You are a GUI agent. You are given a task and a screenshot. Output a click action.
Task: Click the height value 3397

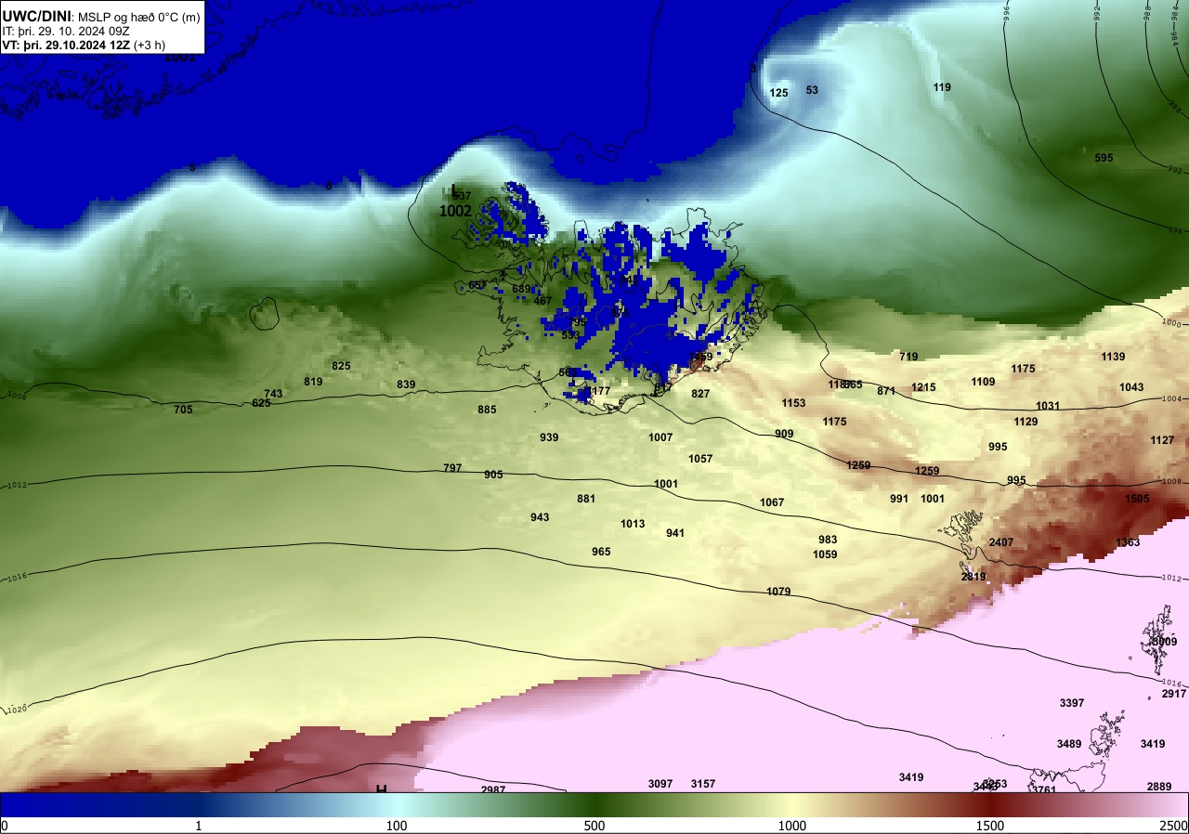pyautogui.click(x=1072, y=703)
